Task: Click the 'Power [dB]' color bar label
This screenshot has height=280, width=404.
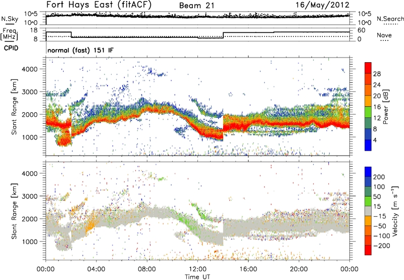Action: point(385,107)
